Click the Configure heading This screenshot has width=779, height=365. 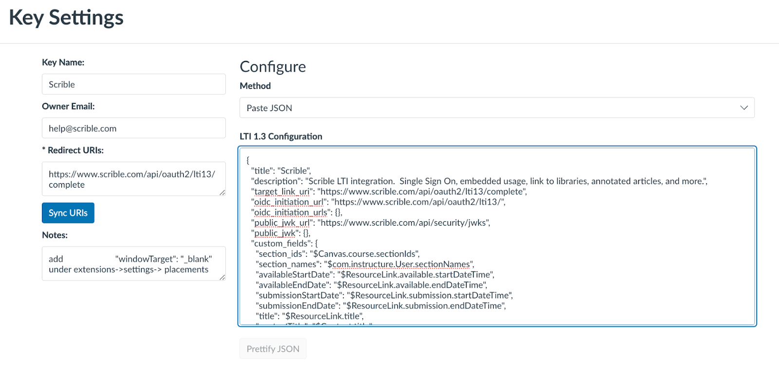273,66
